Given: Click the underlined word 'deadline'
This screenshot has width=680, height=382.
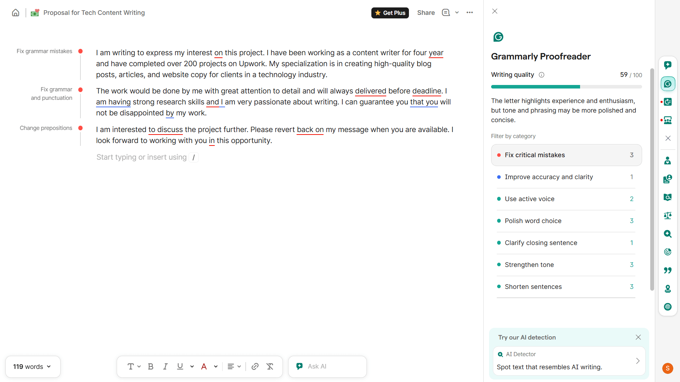Looking at the screenshot, I should tap(427, 91).
